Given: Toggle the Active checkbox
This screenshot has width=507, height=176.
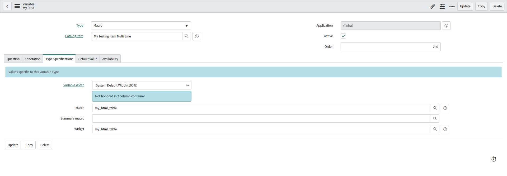Looking at the screenshot, I should click(x=343, y=36).
